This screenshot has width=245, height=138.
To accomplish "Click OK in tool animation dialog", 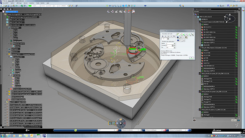I will [191, 58].
